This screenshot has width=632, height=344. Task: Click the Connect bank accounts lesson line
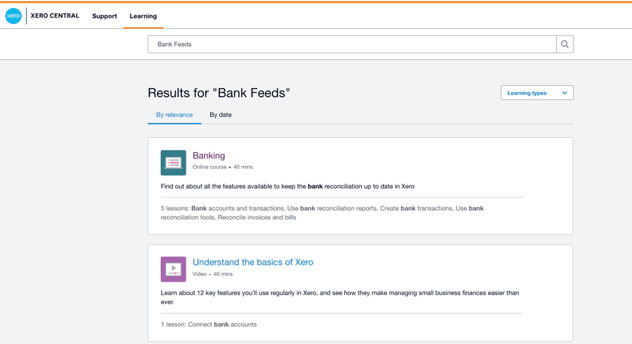pos(209,325)
